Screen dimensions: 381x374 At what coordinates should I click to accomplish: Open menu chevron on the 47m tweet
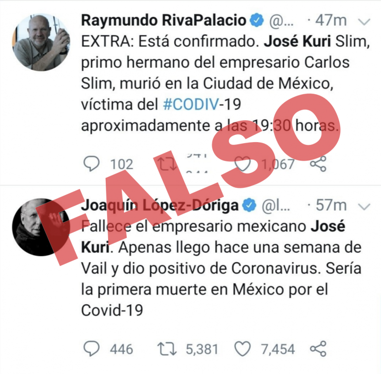click(x=364, y=22)
